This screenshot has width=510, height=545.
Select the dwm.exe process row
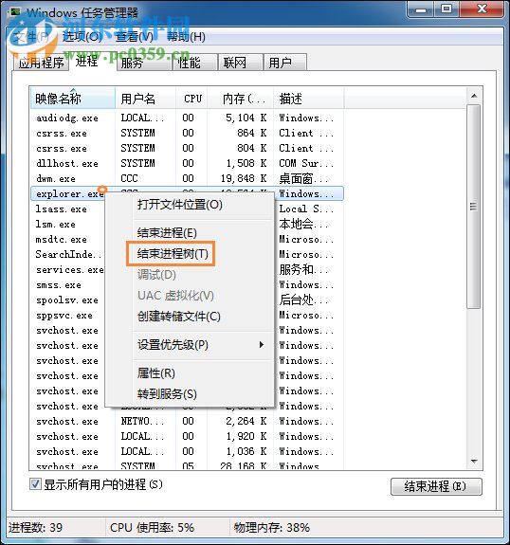point(187,178)
